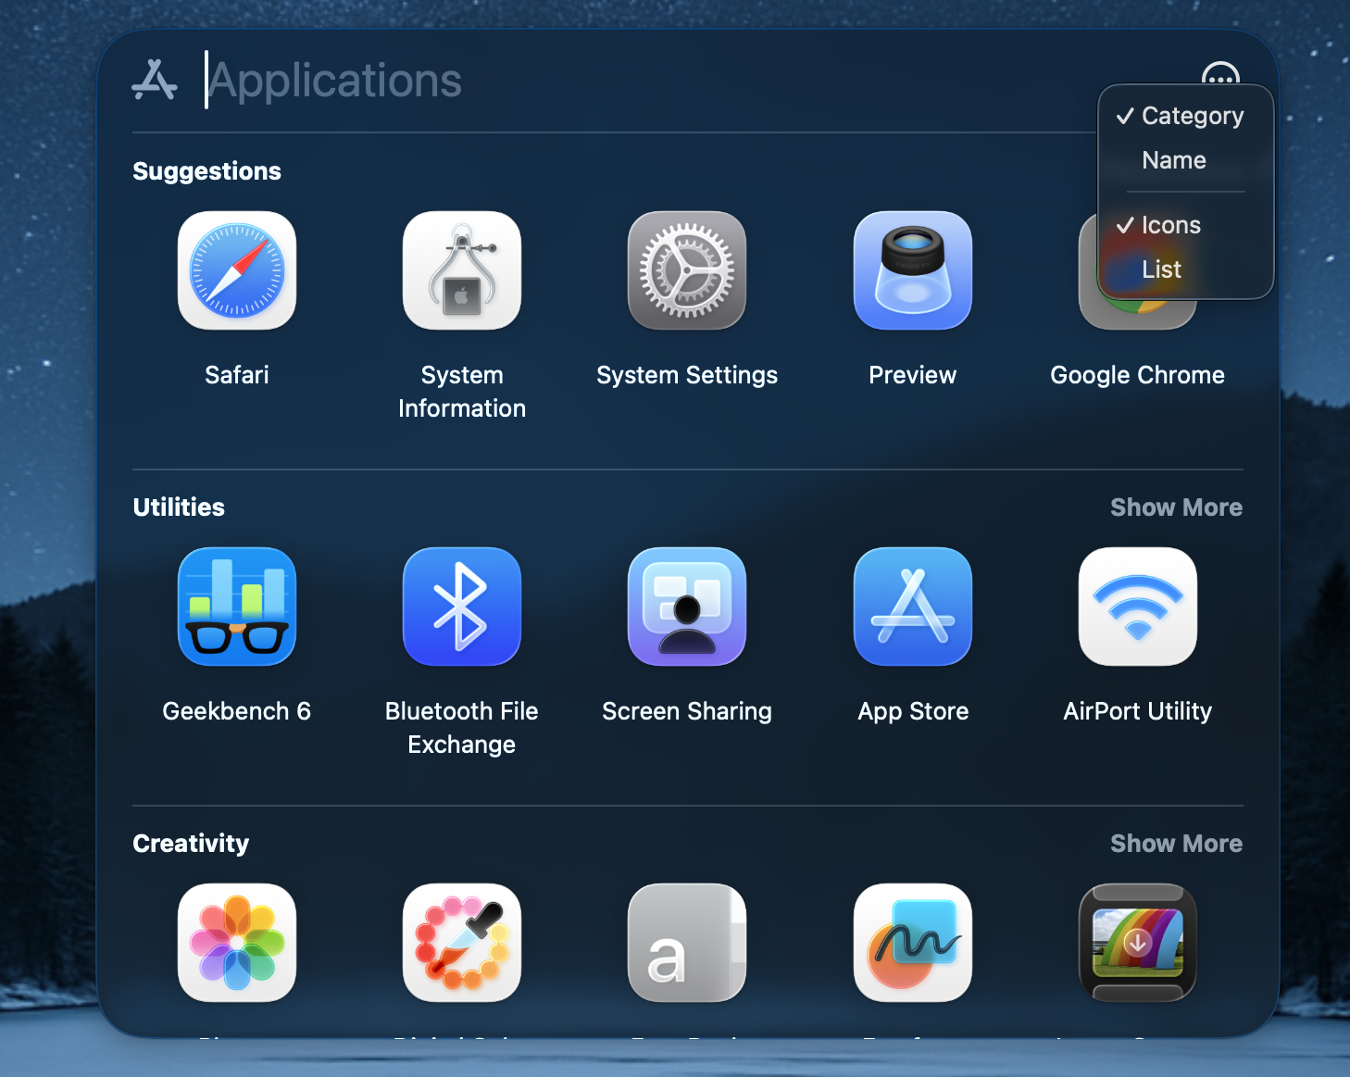The image size is (1350, 1077).
Task: Open Screen Sharing app
Action: pyautogui.click(x=687, y=607)
